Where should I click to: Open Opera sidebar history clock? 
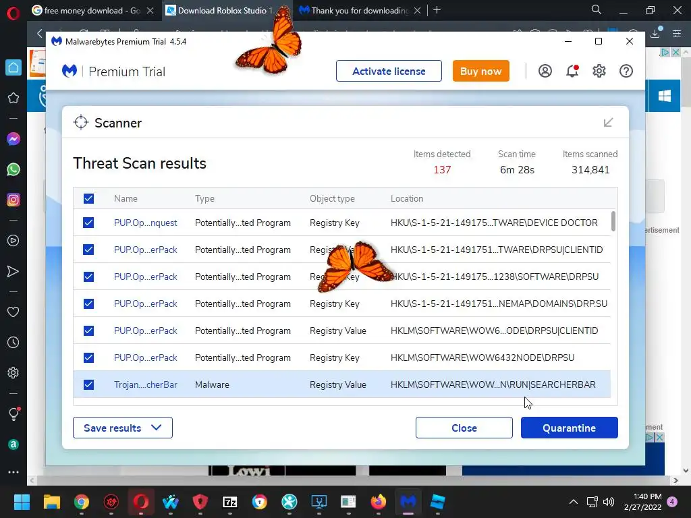click(13, 342)
